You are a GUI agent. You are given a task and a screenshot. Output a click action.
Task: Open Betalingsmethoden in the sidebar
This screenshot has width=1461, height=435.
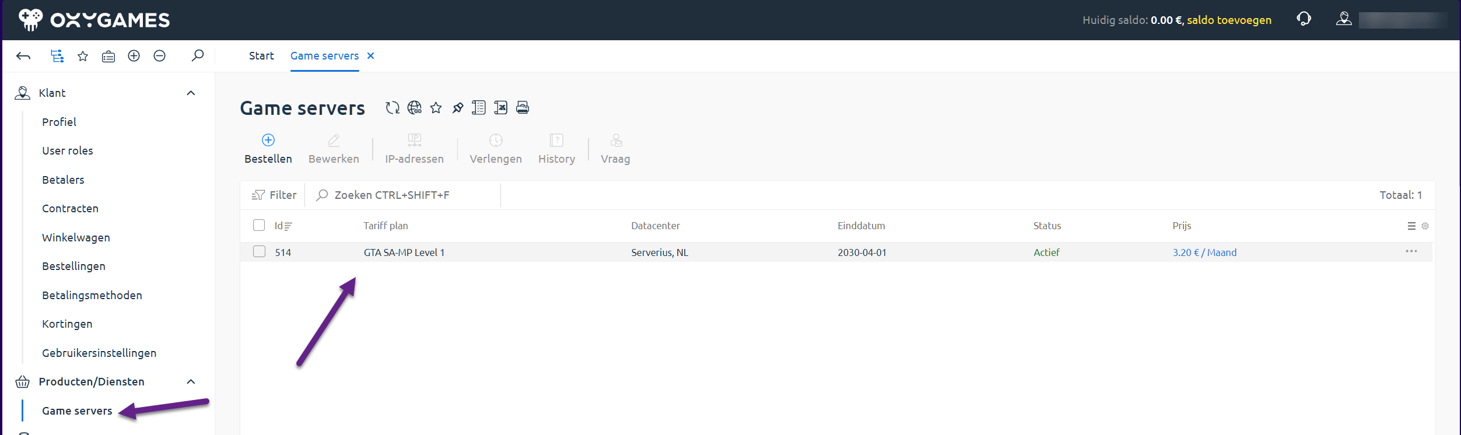(x=92, y=296)
